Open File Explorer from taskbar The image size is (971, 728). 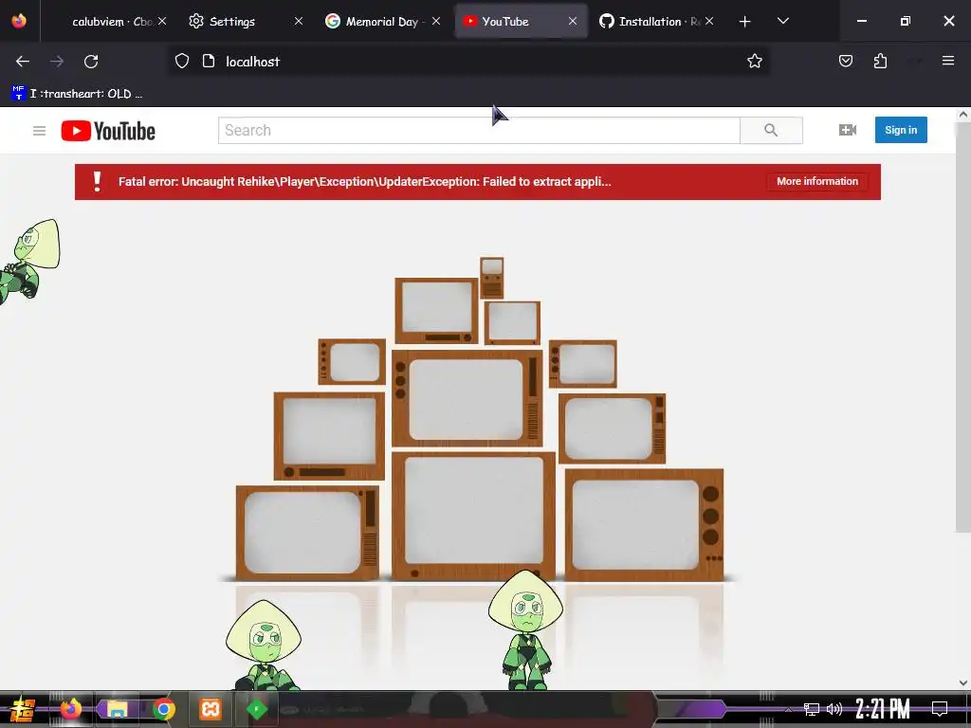click(x=117, y=709)
